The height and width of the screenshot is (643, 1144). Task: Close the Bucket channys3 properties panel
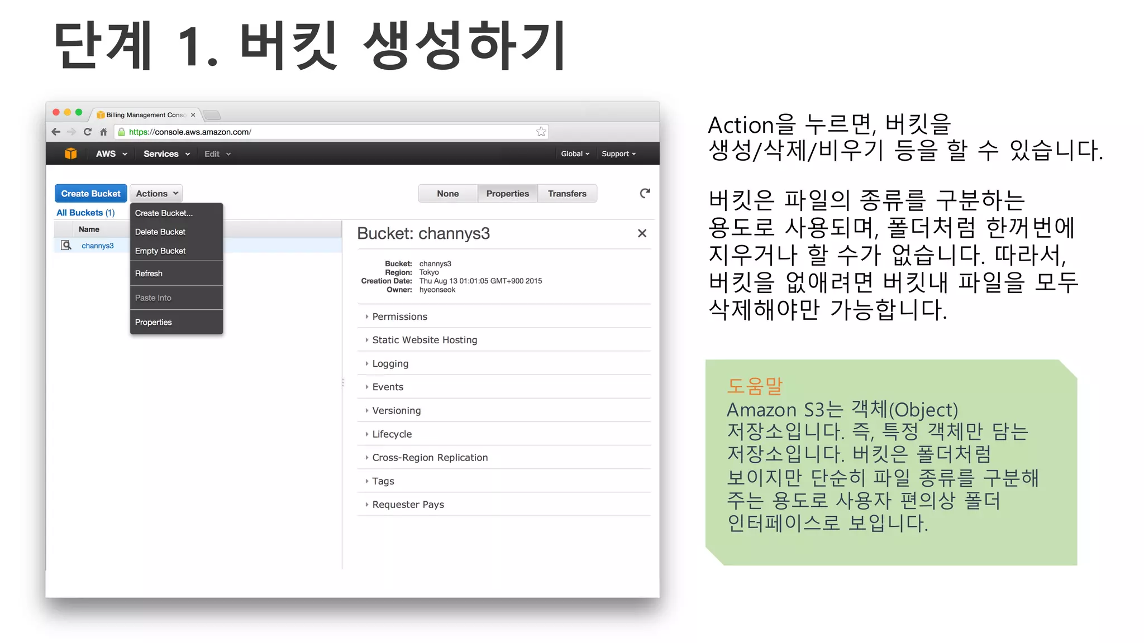642,233
